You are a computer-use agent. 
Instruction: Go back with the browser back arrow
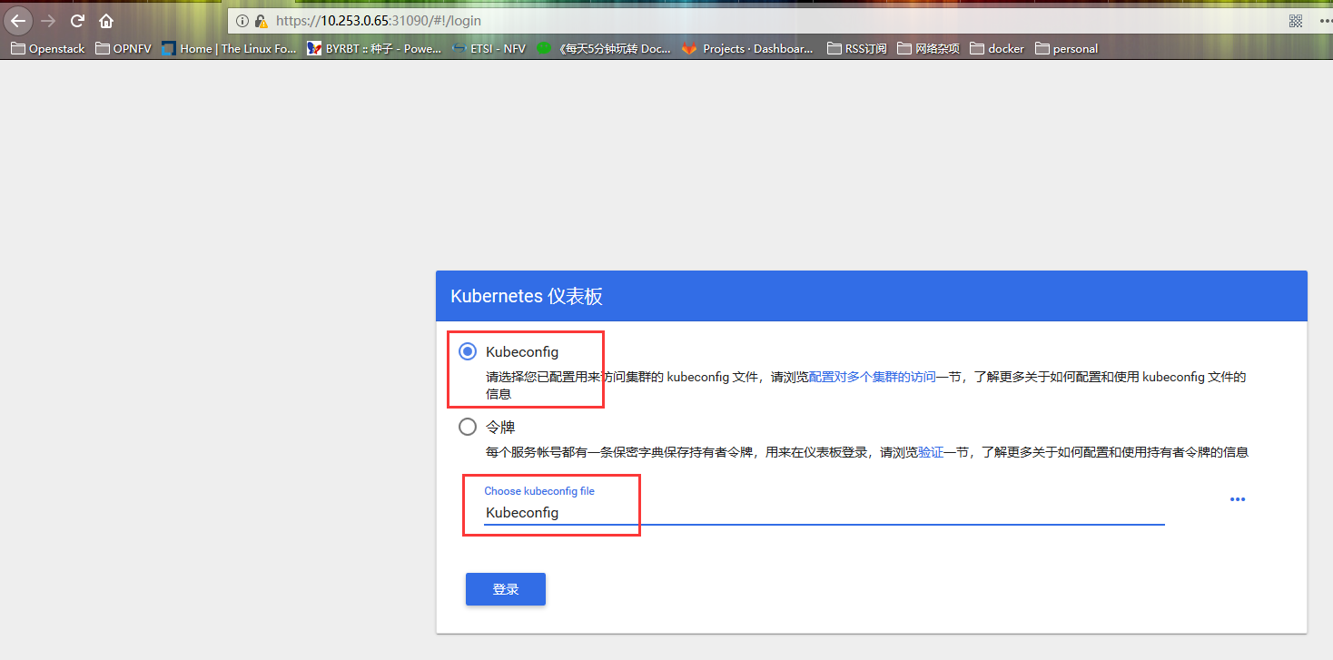pyautogui.click(x=19, y=20)
